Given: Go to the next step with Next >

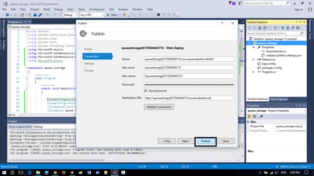Looking at the screenshot, I should [x=186, y=141].
